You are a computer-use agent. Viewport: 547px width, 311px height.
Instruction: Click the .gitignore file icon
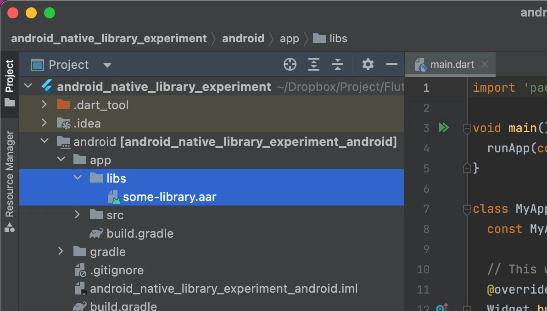click(x=81, y=270)
